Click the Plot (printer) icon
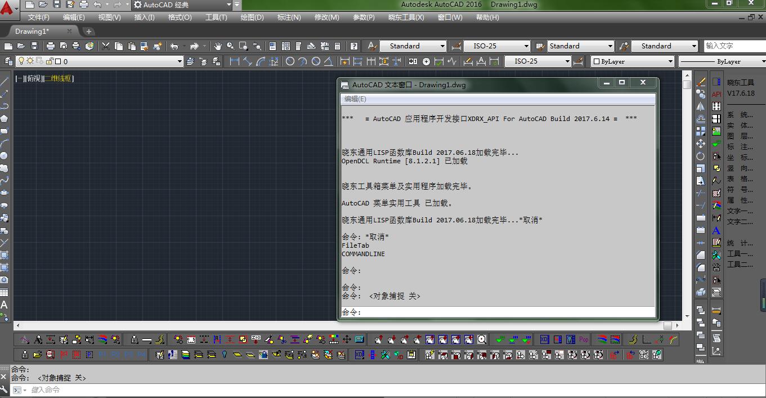The width and height of the screenshot is (766, 398). (x=50, y=46)
